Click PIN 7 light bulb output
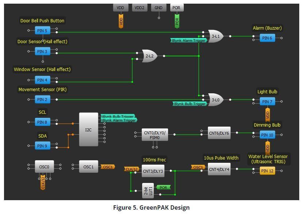304x217 pixels. pos(267,101)
